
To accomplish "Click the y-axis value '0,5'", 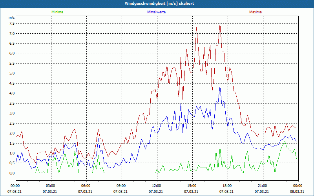I will [12, 163].
